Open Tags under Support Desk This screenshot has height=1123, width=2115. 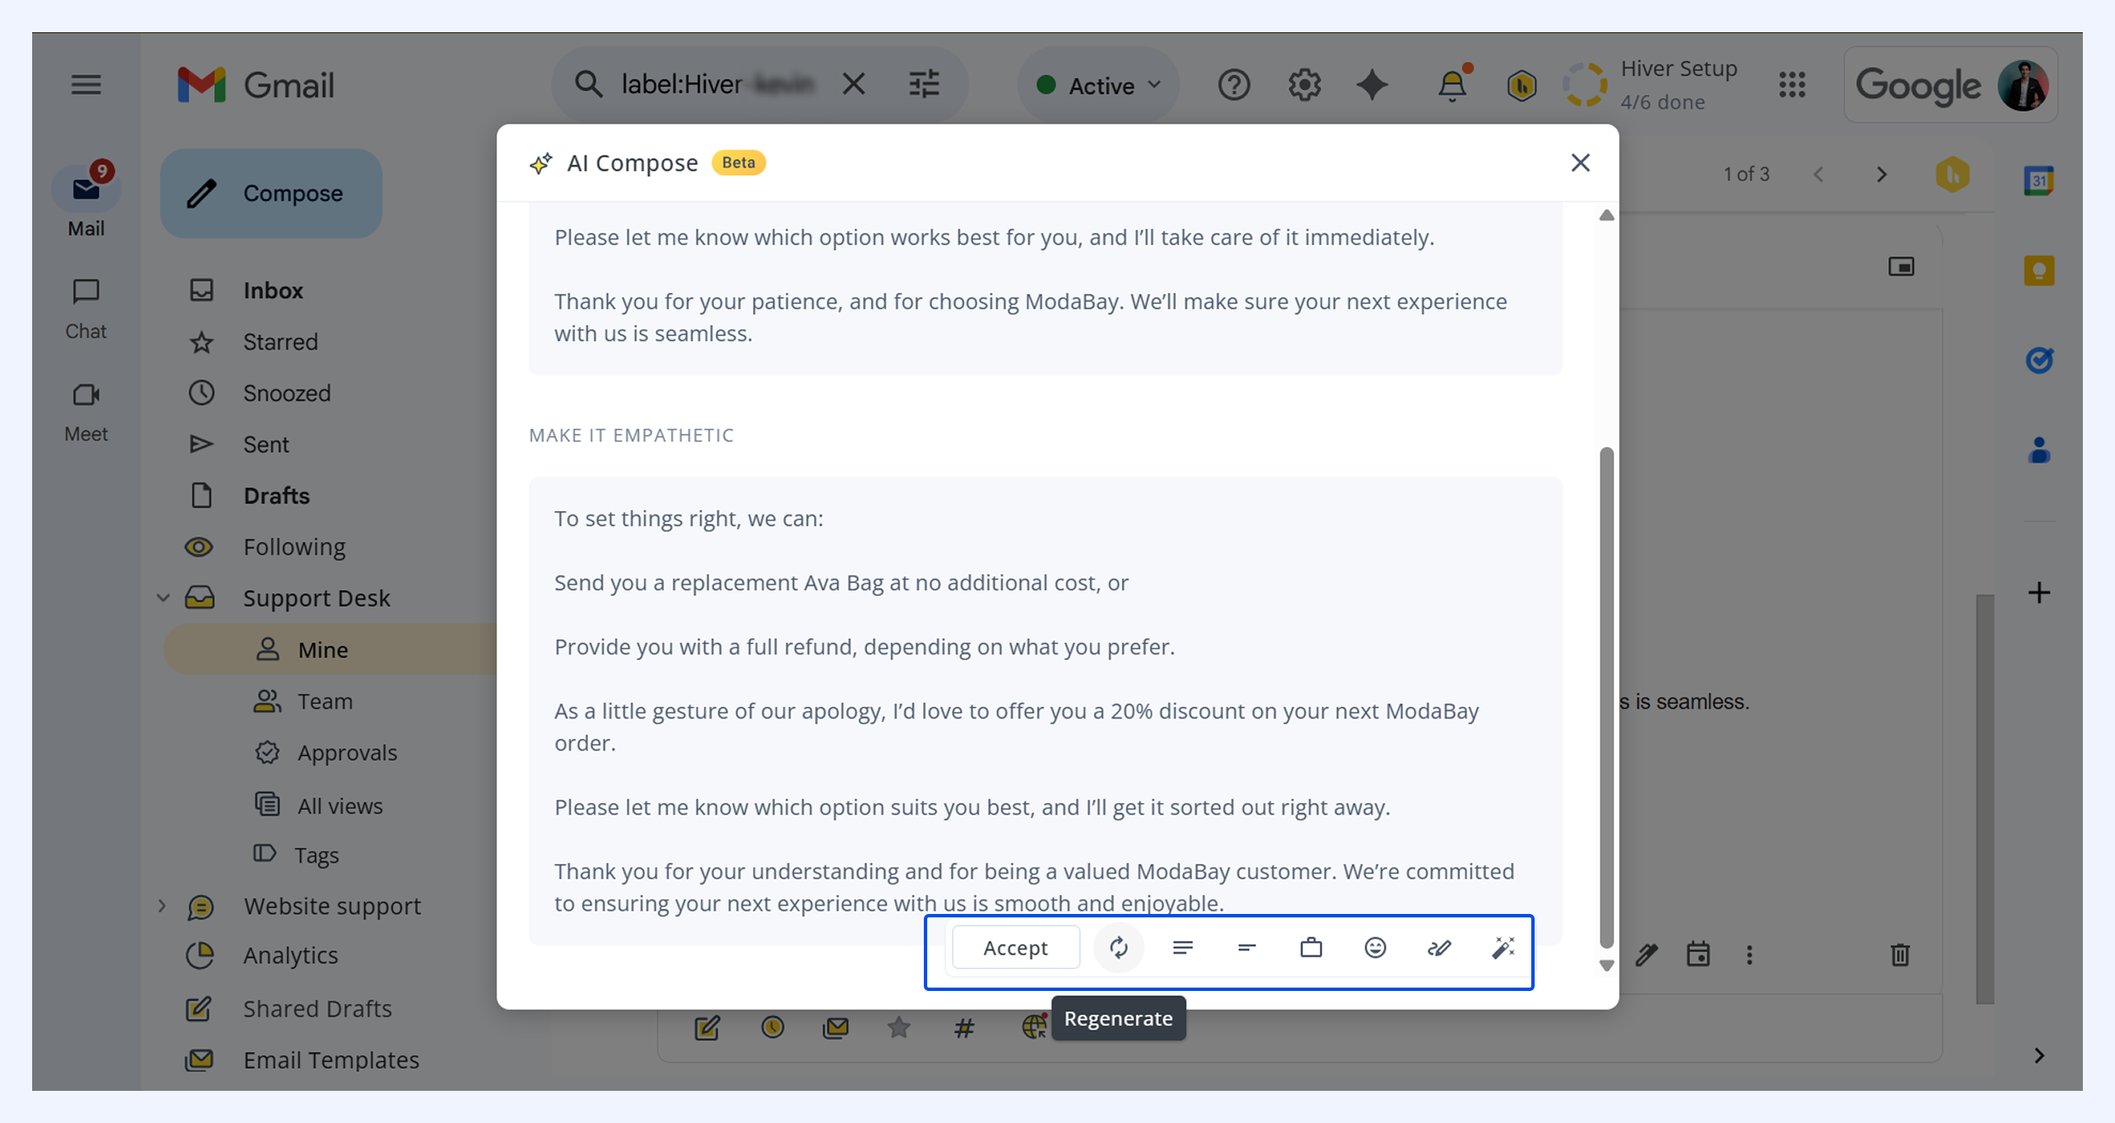316,856
